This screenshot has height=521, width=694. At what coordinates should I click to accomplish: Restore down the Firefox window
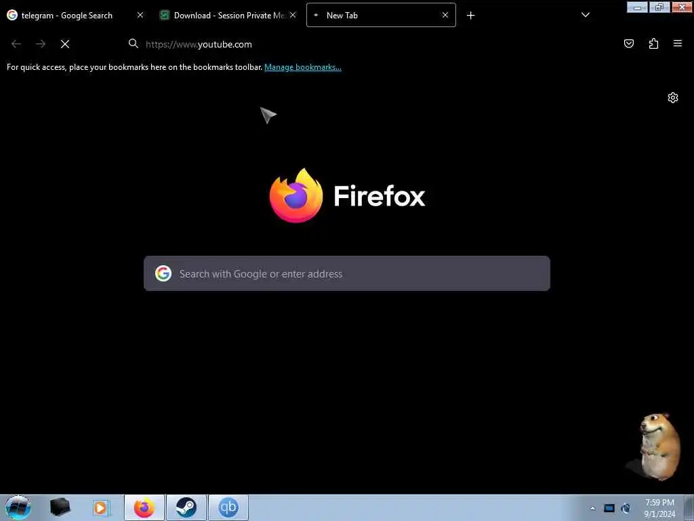point(659,7)
